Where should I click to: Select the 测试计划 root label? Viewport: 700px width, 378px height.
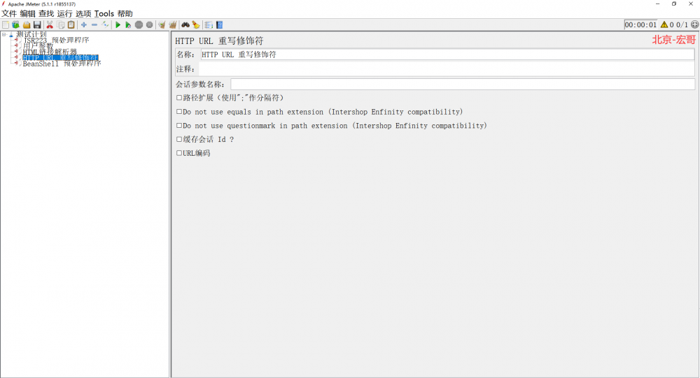click(31, 34)
